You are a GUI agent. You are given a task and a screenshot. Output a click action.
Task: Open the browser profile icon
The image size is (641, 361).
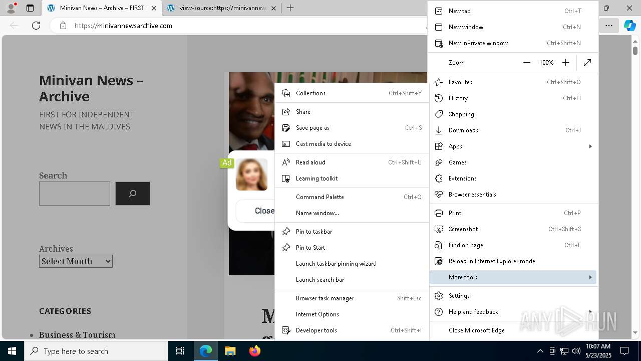(11, 8)
